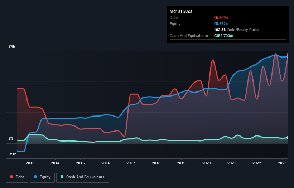Click the Mar 31 2023 tooltip date

pyautogui.click(x=181, y=11)
